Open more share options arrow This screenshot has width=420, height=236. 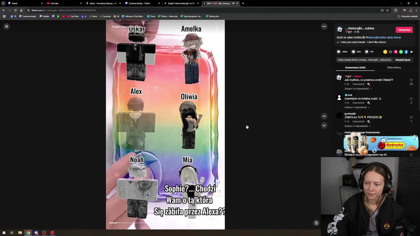tap(411, 52)
